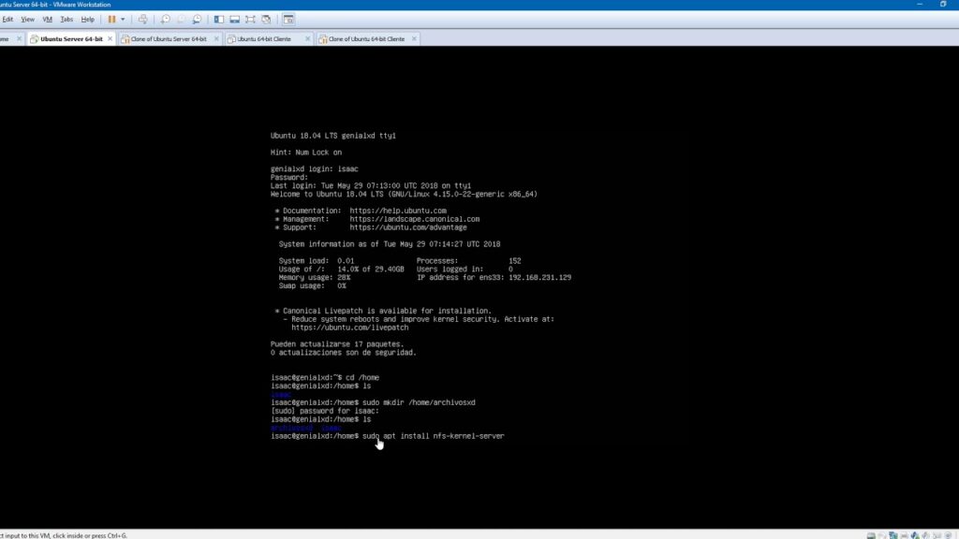
Task: Switch to Ubuntu 64-bit Cliente tab
Action: tap(263, 39)
